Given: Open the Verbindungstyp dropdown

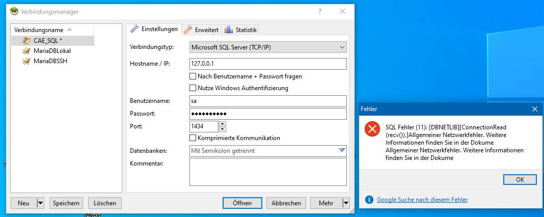Looking at the screenshot, I should click(268, 47).
